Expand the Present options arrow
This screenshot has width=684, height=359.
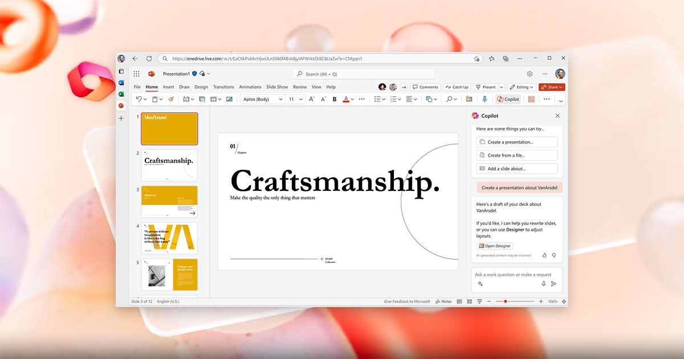(502, 87)
